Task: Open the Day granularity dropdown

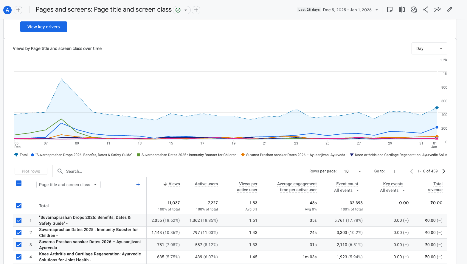Action: click(429, 48)
